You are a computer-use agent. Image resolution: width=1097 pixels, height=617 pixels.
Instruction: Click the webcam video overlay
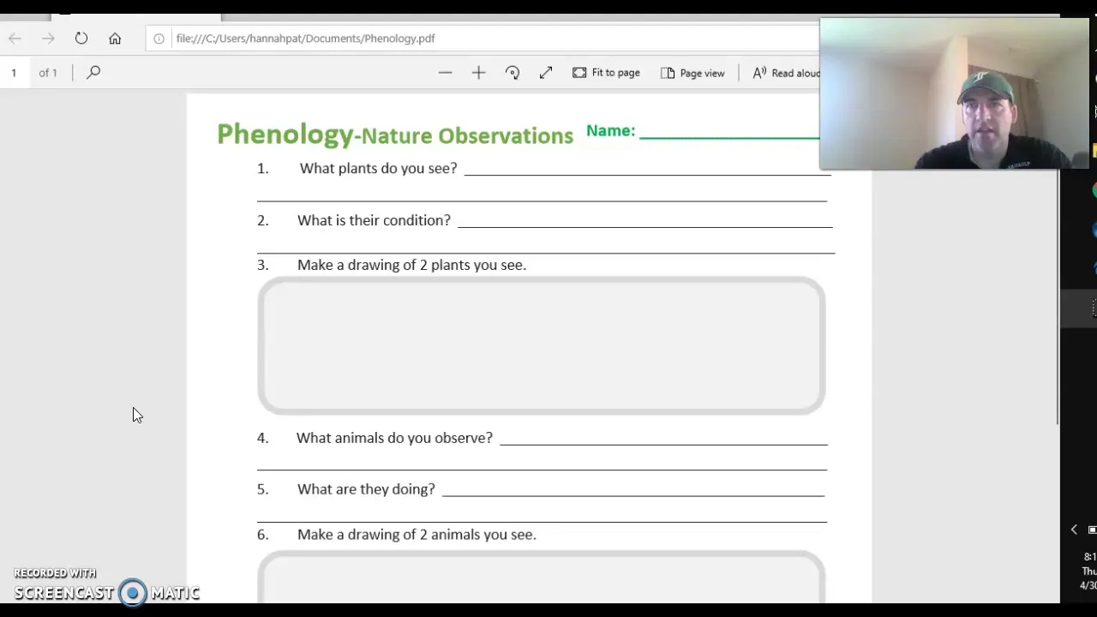[x=954, y=94]
